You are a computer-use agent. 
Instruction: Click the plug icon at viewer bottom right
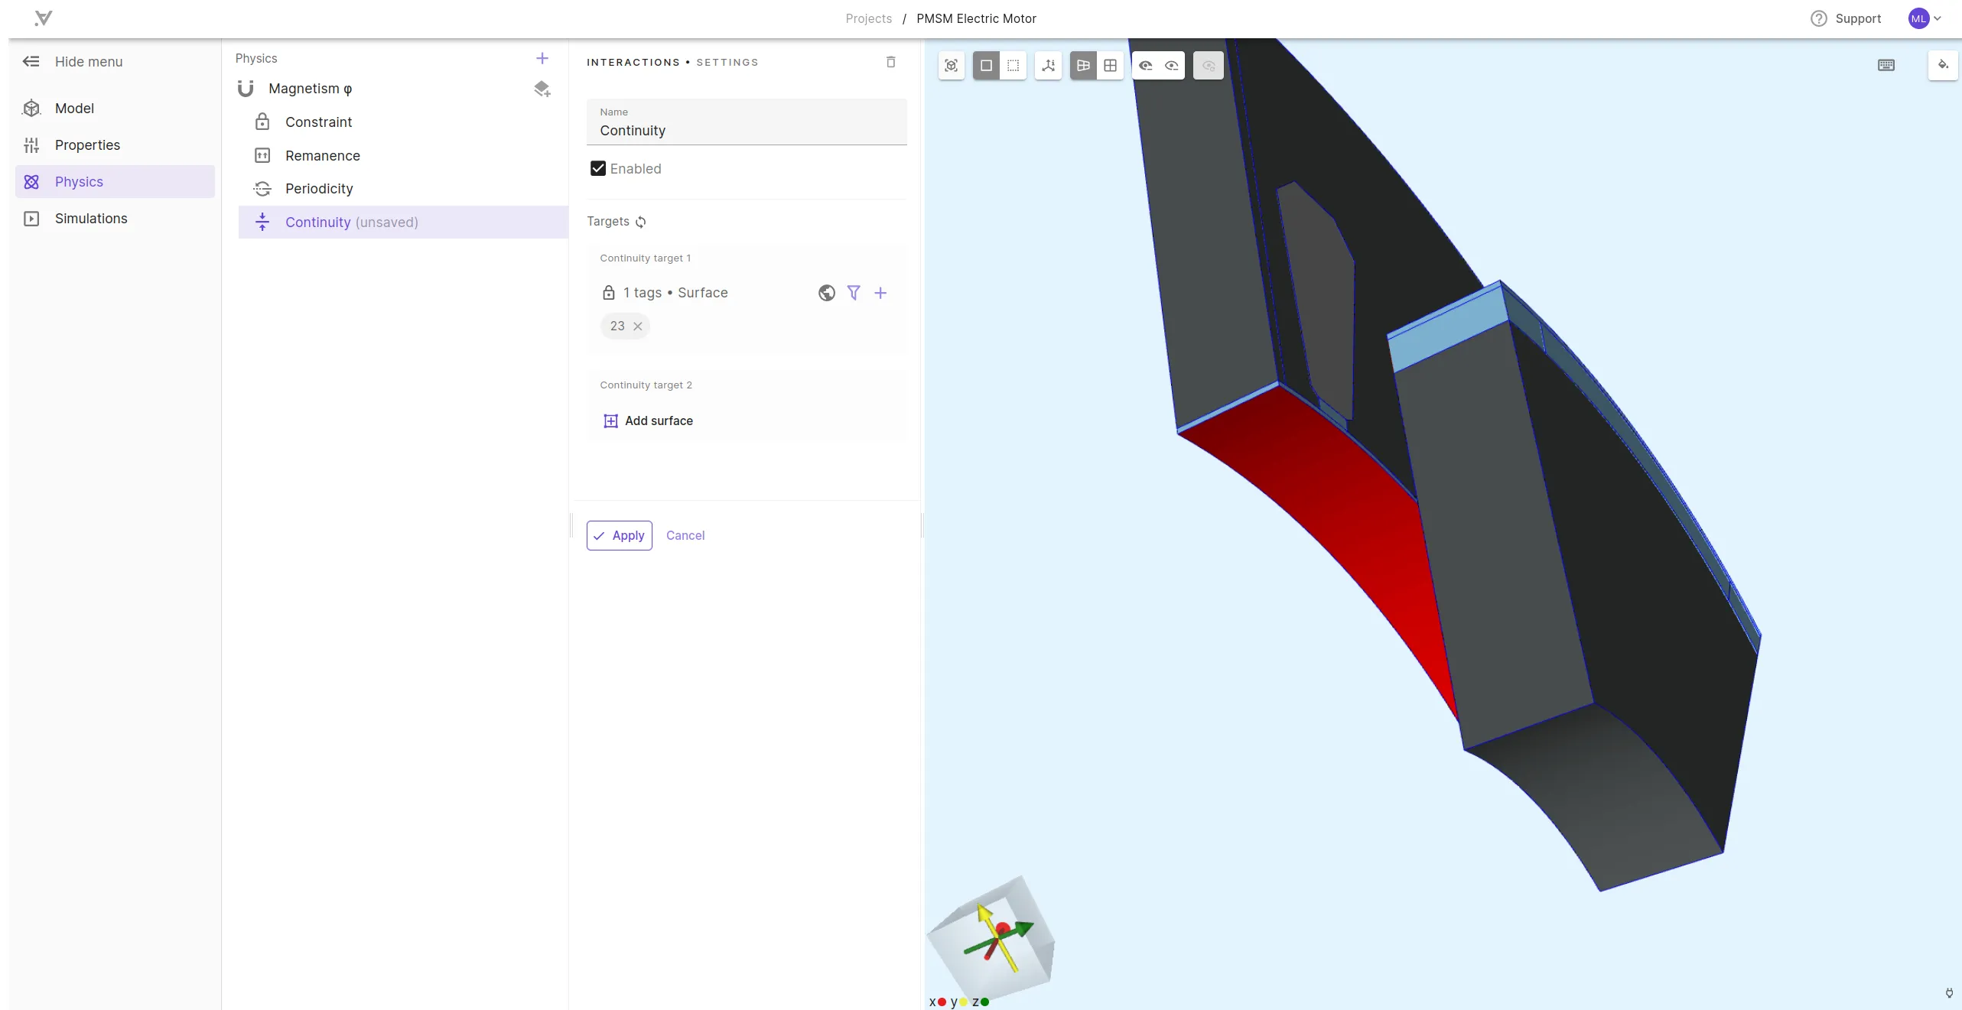[1949, 993]
